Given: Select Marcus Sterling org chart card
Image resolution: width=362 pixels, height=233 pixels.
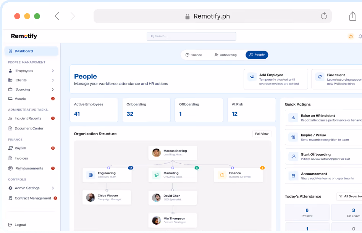Looking at the screenshot, I should point(173,153).
